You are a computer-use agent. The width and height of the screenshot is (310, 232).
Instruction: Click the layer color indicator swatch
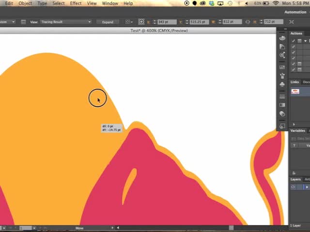click(x=304, y=187)
